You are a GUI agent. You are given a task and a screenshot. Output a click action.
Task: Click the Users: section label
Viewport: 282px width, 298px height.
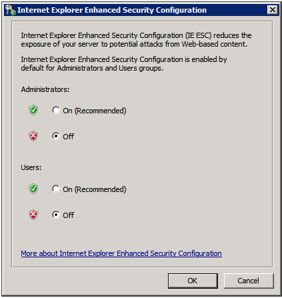31,167
